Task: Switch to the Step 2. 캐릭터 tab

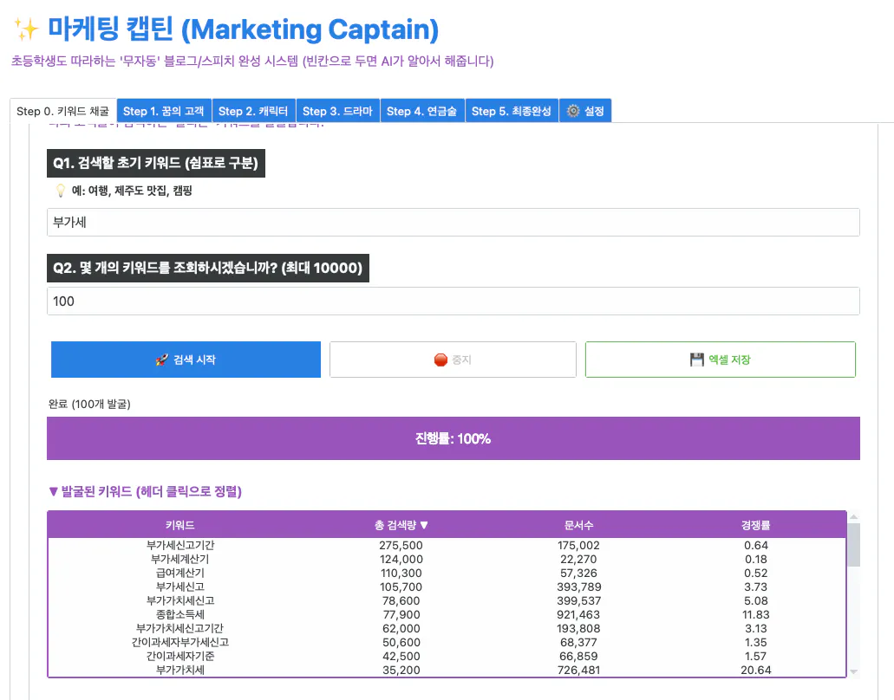Action: click(253, 110)
